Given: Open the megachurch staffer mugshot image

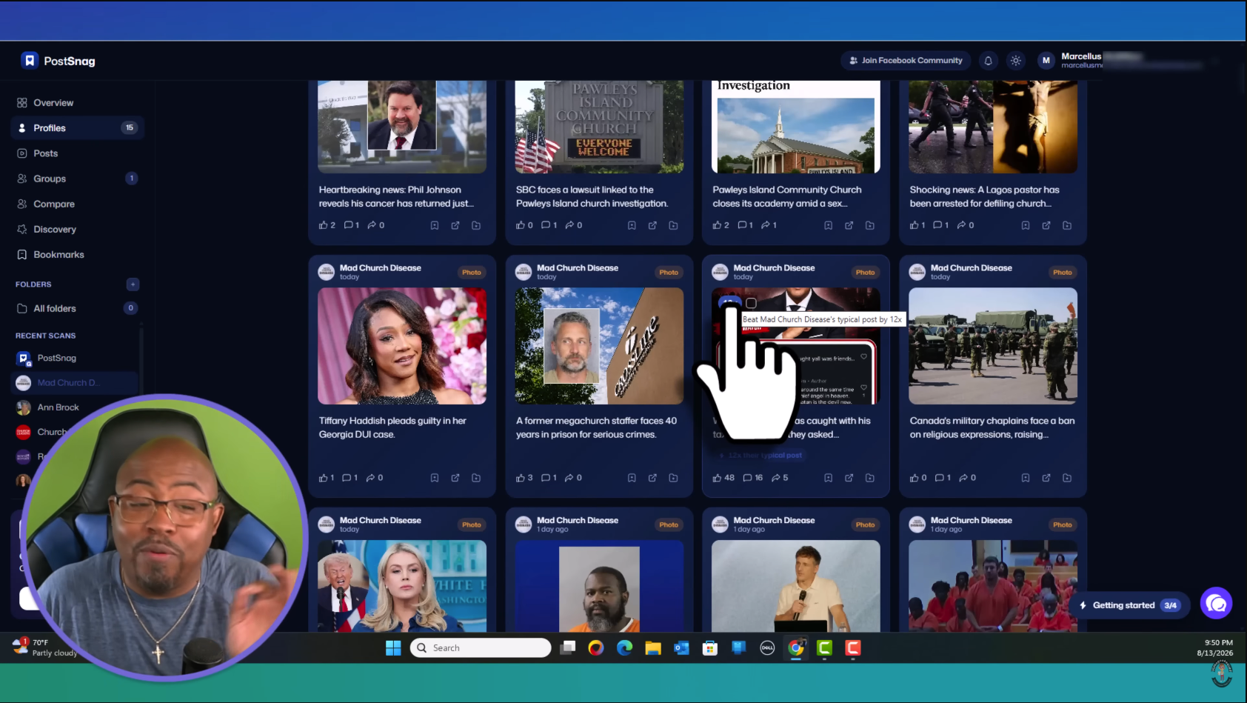Looking at the screenshot, I should [x=599, y=346].
